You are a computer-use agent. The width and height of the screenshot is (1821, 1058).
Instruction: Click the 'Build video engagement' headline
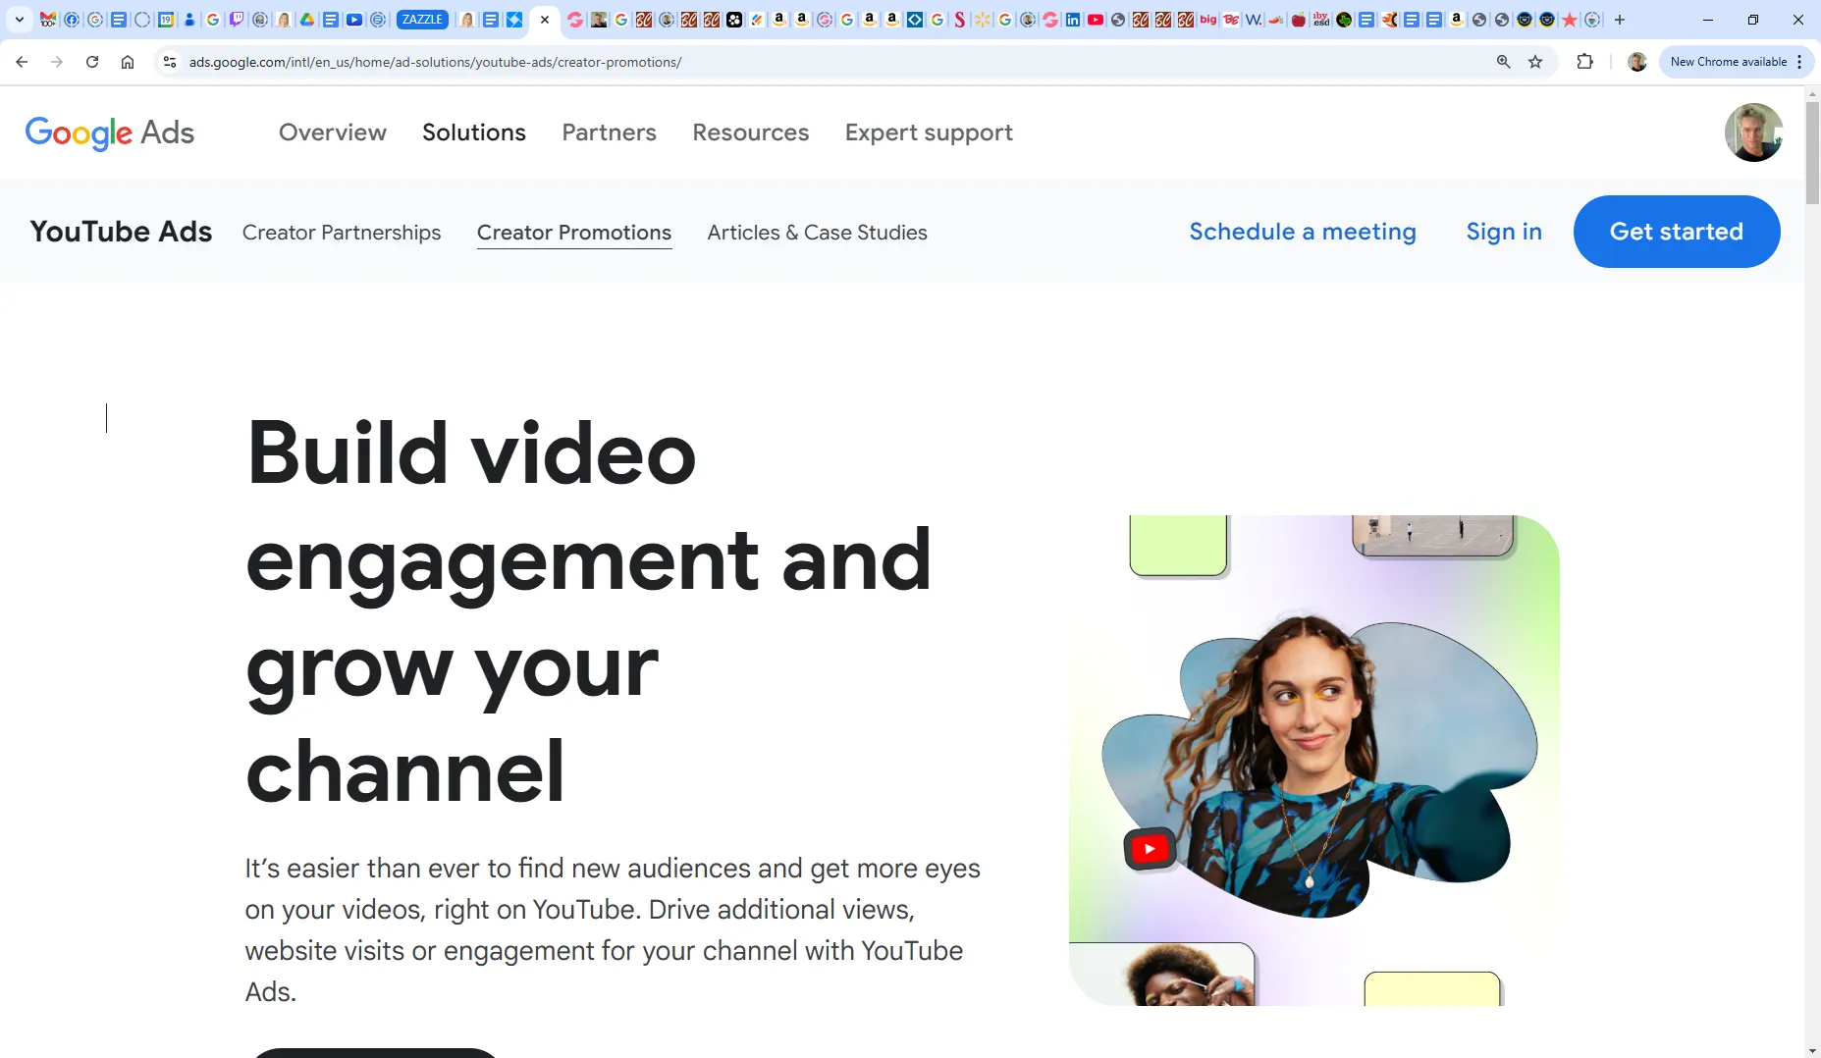[x=588, y=611]
